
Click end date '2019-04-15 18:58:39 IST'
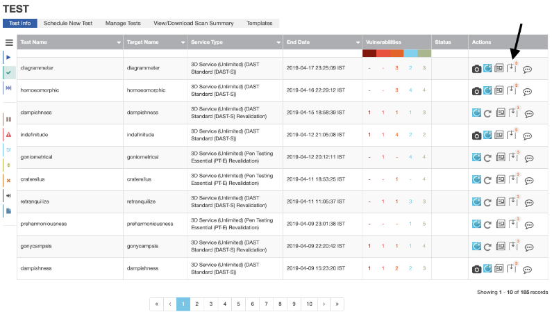316,113
